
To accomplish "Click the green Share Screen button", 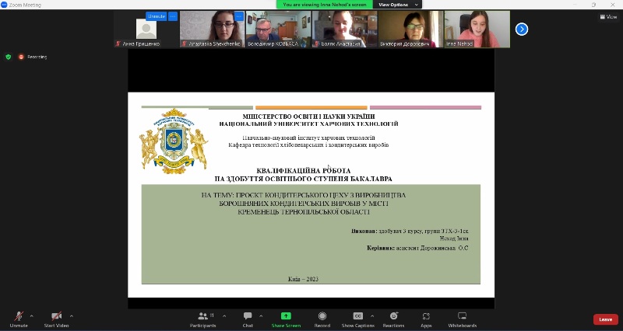I will click(x=286, y=319).
